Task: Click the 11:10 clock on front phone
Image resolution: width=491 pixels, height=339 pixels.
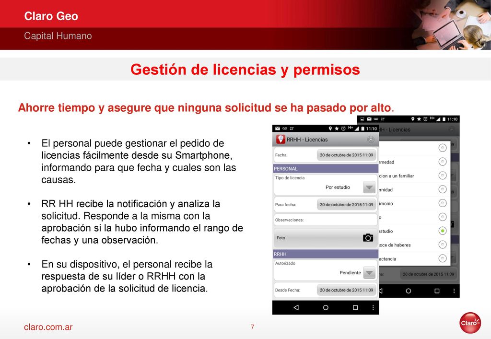Action: 372,129
